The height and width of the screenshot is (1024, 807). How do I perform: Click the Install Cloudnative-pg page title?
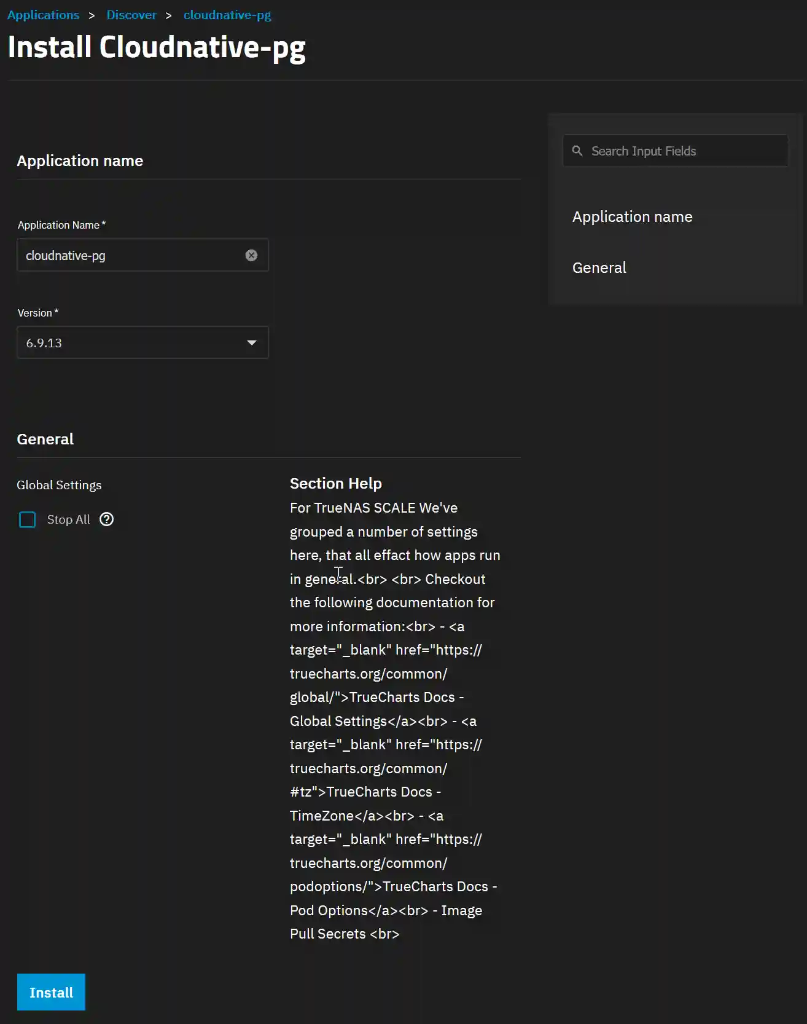tap(157, 48)
